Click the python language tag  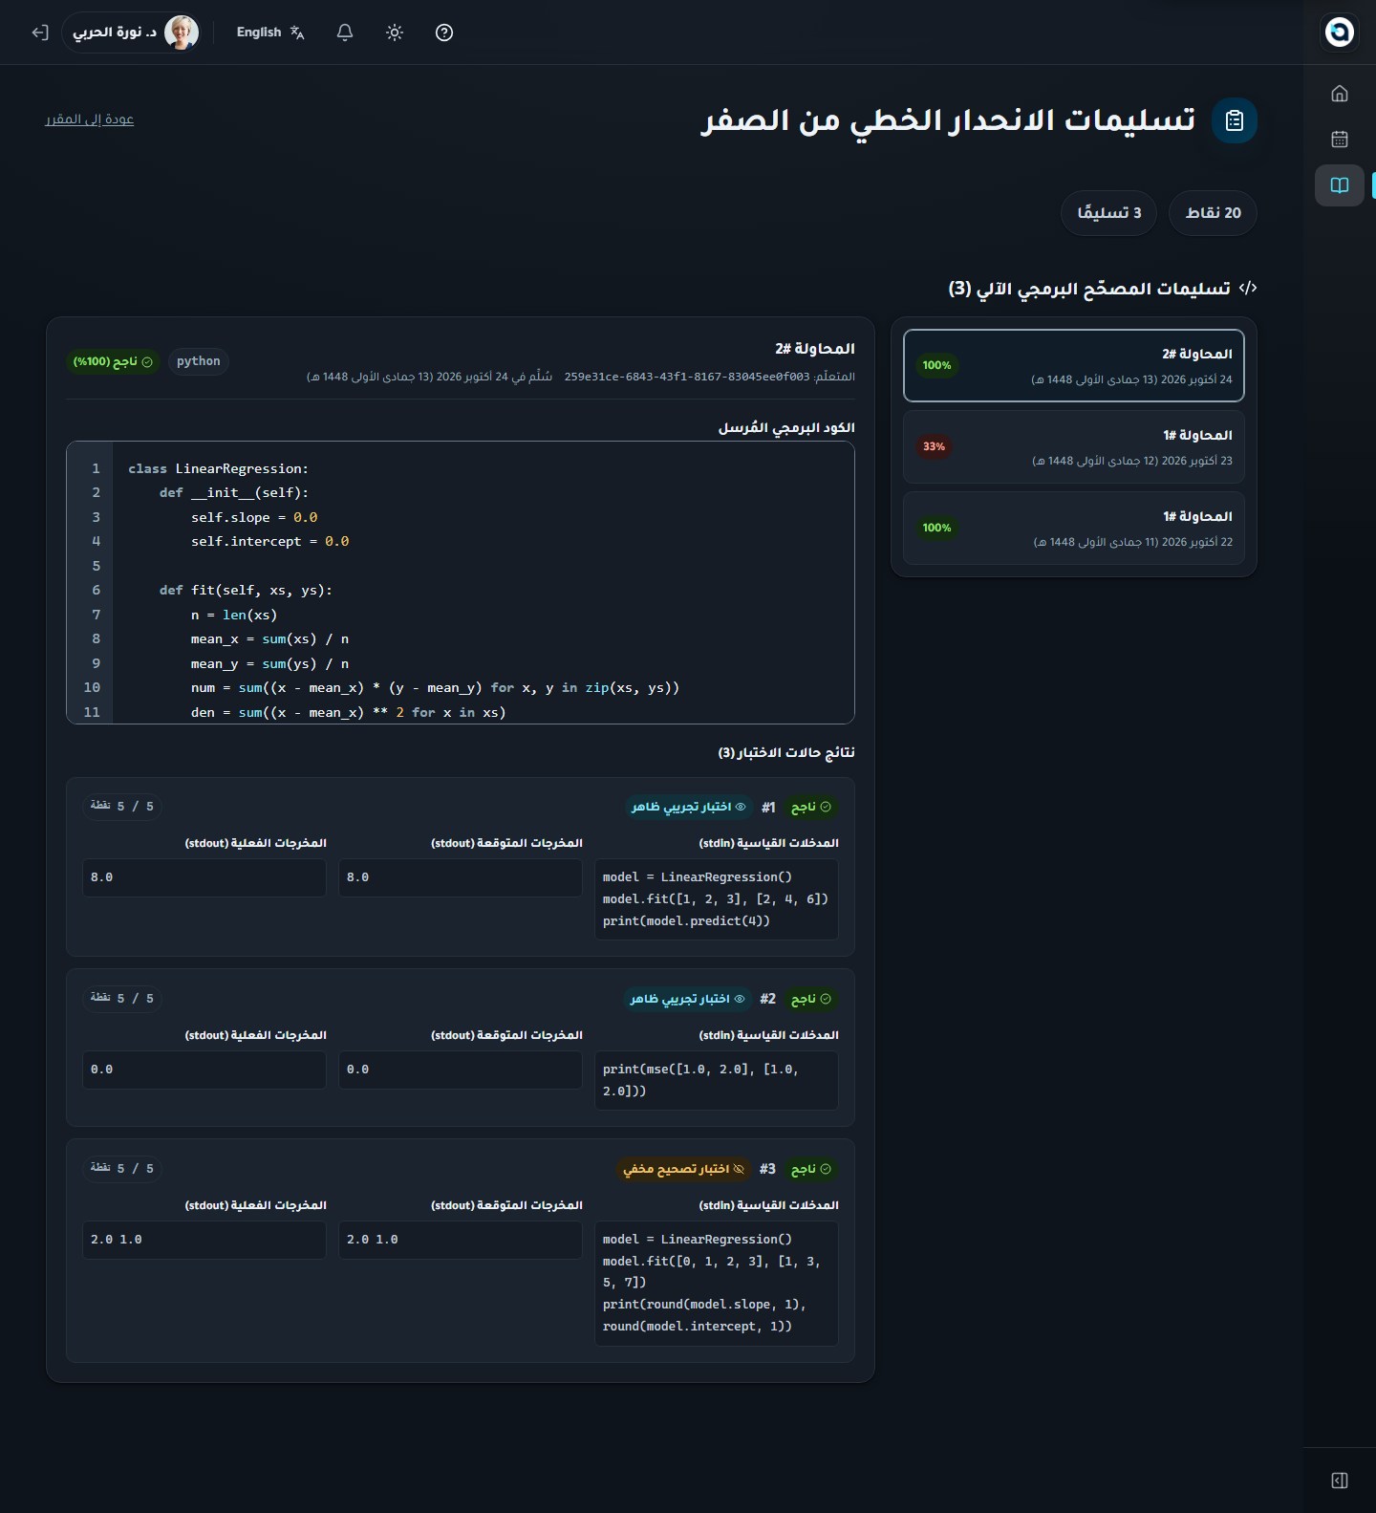(199, 361)
